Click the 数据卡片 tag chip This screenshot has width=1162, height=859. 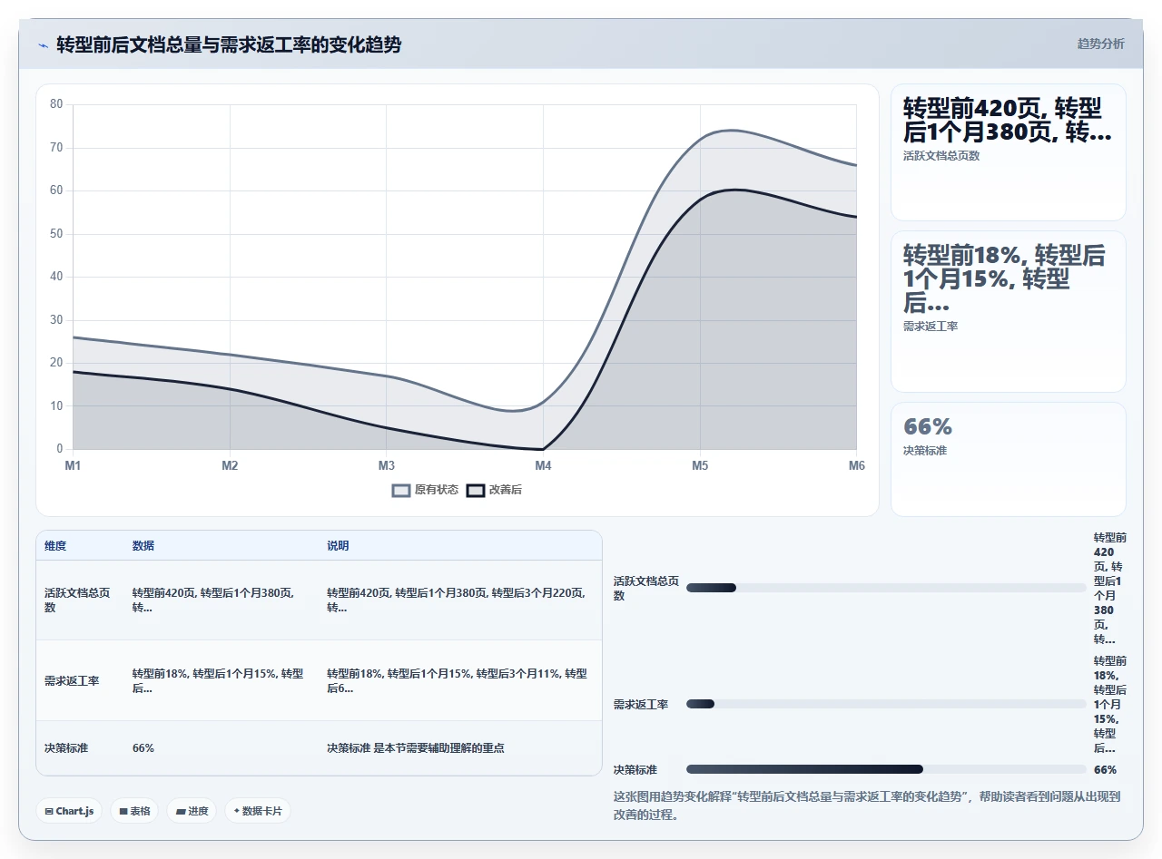click(x=258, y=811)
